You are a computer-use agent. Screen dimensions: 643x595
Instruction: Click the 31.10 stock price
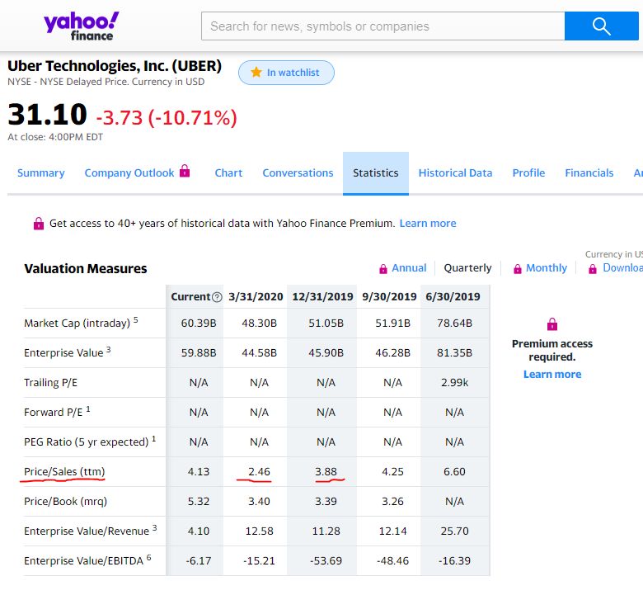coord(47,114)
